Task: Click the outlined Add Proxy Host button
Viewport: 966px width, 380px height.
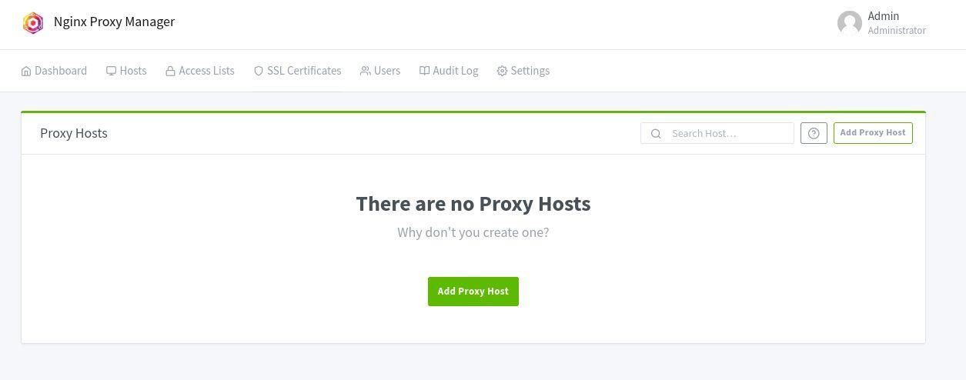Action: [872, 133]
